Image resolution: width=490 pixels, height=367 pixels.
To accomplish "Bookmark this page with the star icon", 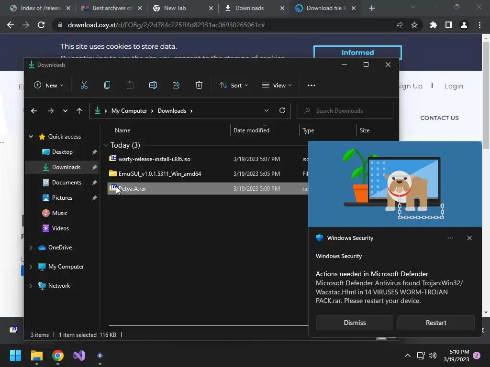I will click(414, 25).
